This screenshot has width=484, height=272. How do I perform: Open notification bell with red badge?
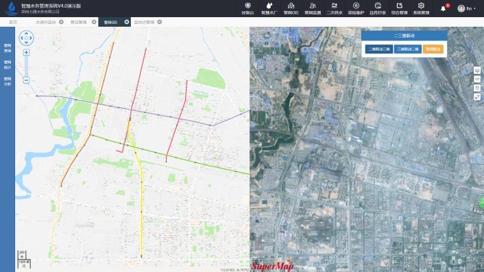[x=444, y=8]
